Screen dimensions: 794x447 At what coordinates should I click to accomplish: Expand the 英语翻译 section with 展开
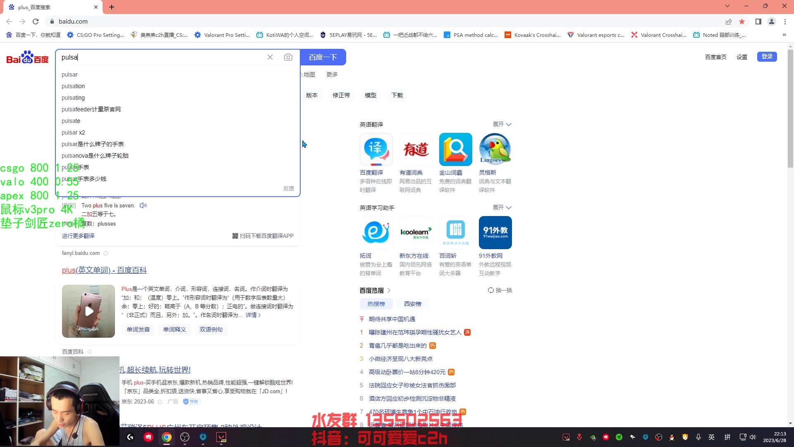pos(502,124)
